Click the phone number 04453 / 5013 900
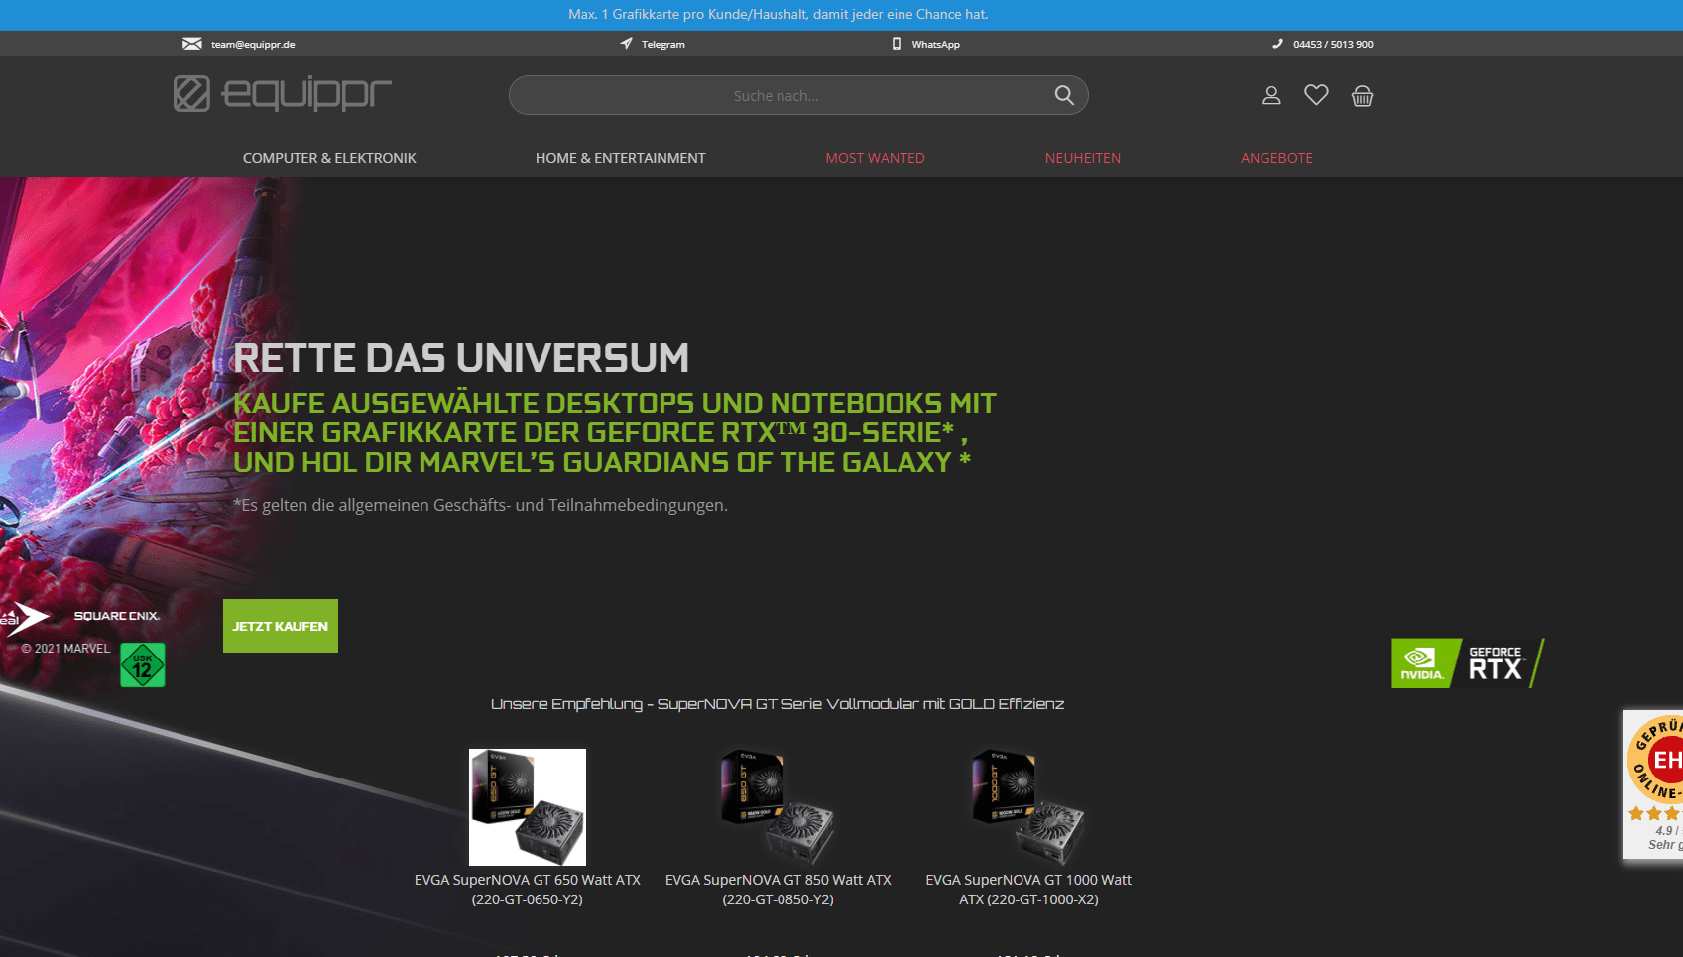This screenshot has height=957, width=1683. click(x=1333, y=45)
